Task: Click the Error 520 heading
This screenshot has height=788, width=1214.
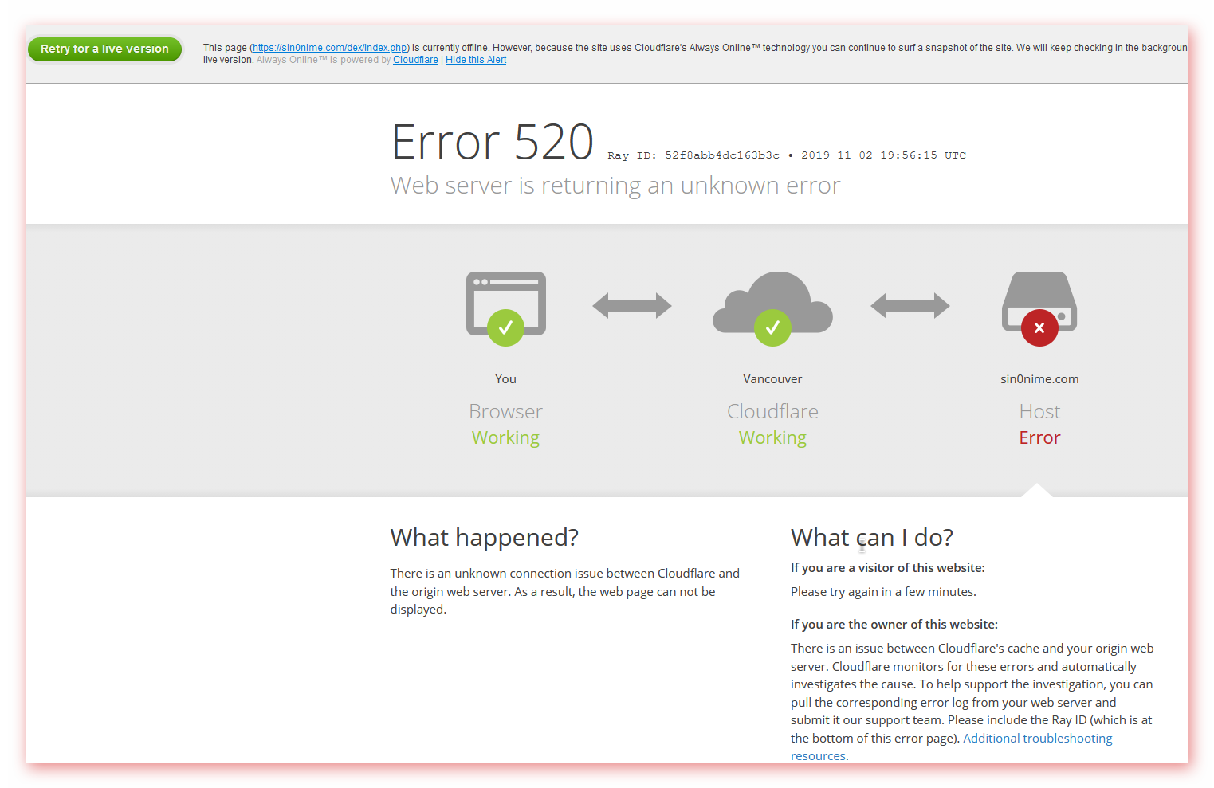Action: click(x=493, y=143)
